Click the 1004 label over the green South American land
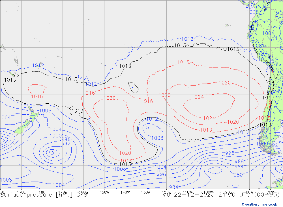The width and height of the screenshot is (283, 207). coord(268,33)
